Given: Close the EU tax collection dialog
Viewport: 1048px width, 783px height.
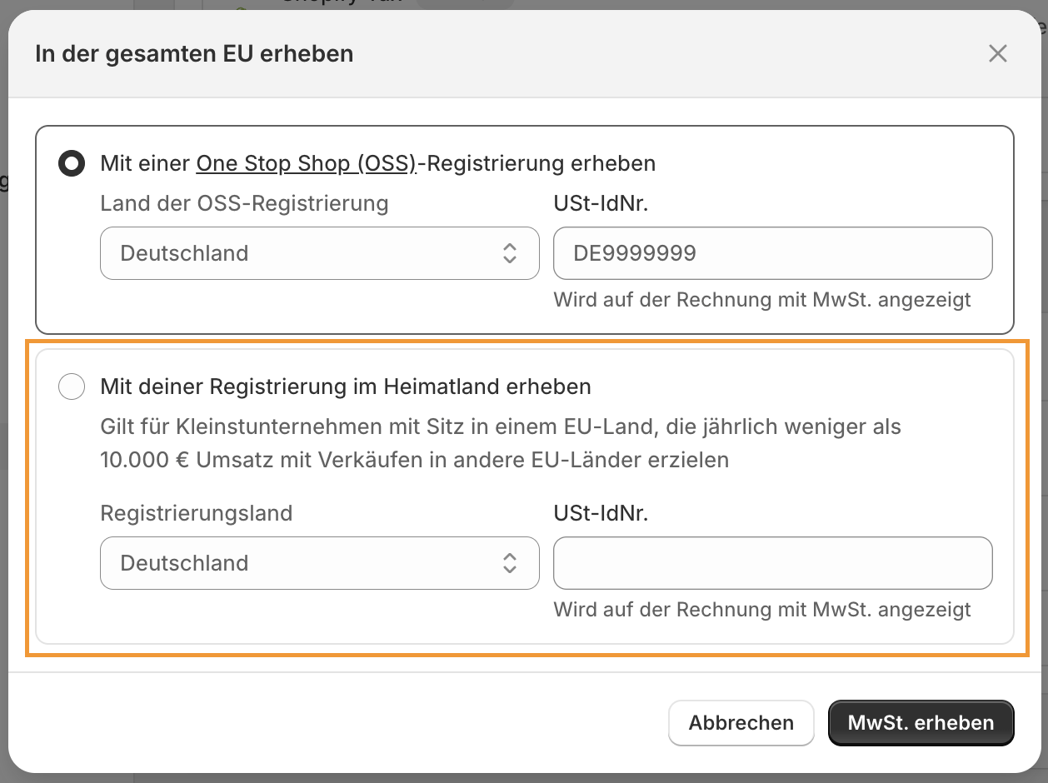Looking at the screenshot, I should point(997,54).
